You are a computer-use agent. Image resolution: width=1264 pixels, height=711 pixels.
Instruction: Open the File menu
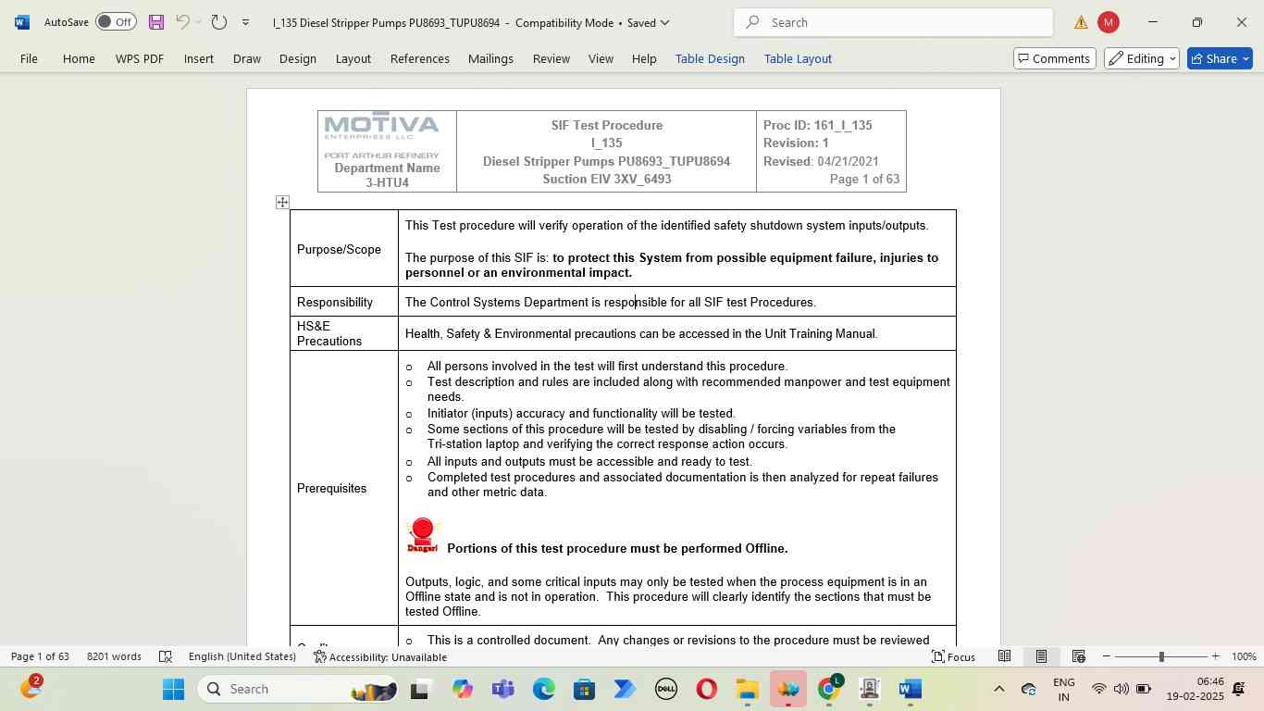[29, 58]
